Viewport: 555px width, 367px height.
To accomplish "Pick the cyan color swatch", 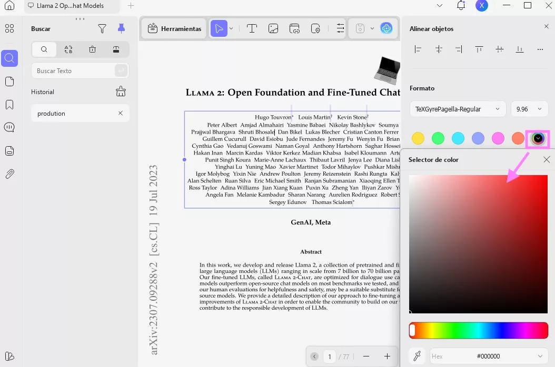I will pos(458,138).
